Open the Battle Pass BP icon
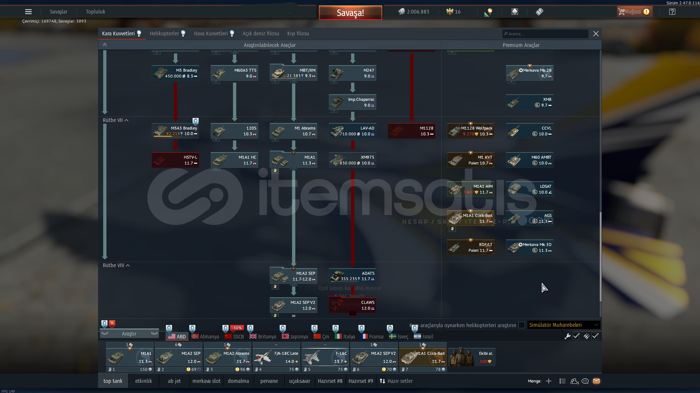Screen dimensions: 700x393 pos(540,12)
